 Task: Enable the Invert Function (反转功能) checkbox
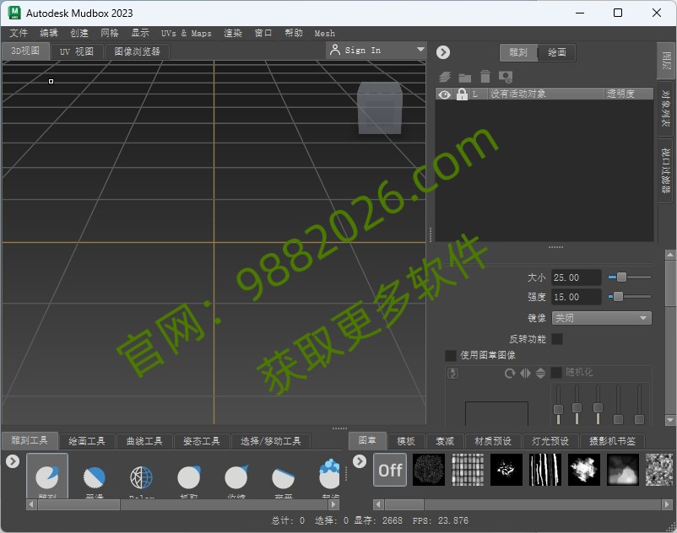point(557,339)
